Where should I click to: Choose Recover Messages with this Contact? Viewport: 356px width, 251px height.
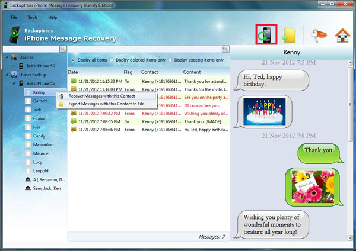pyautogui.click(x=107, y=96)
